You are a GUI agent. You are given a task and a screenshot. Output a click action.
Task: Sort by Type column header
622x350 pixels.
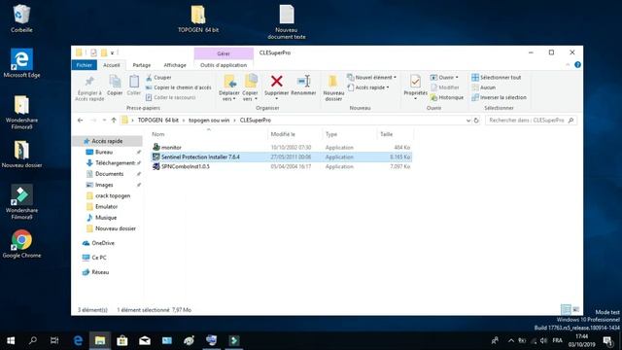point(349,134)
